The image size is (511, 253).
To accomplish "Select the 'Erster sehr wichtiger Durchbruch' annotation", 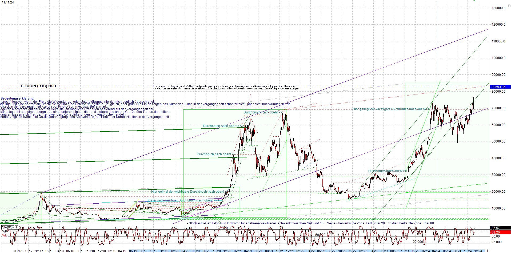I will tap(181, 200).
